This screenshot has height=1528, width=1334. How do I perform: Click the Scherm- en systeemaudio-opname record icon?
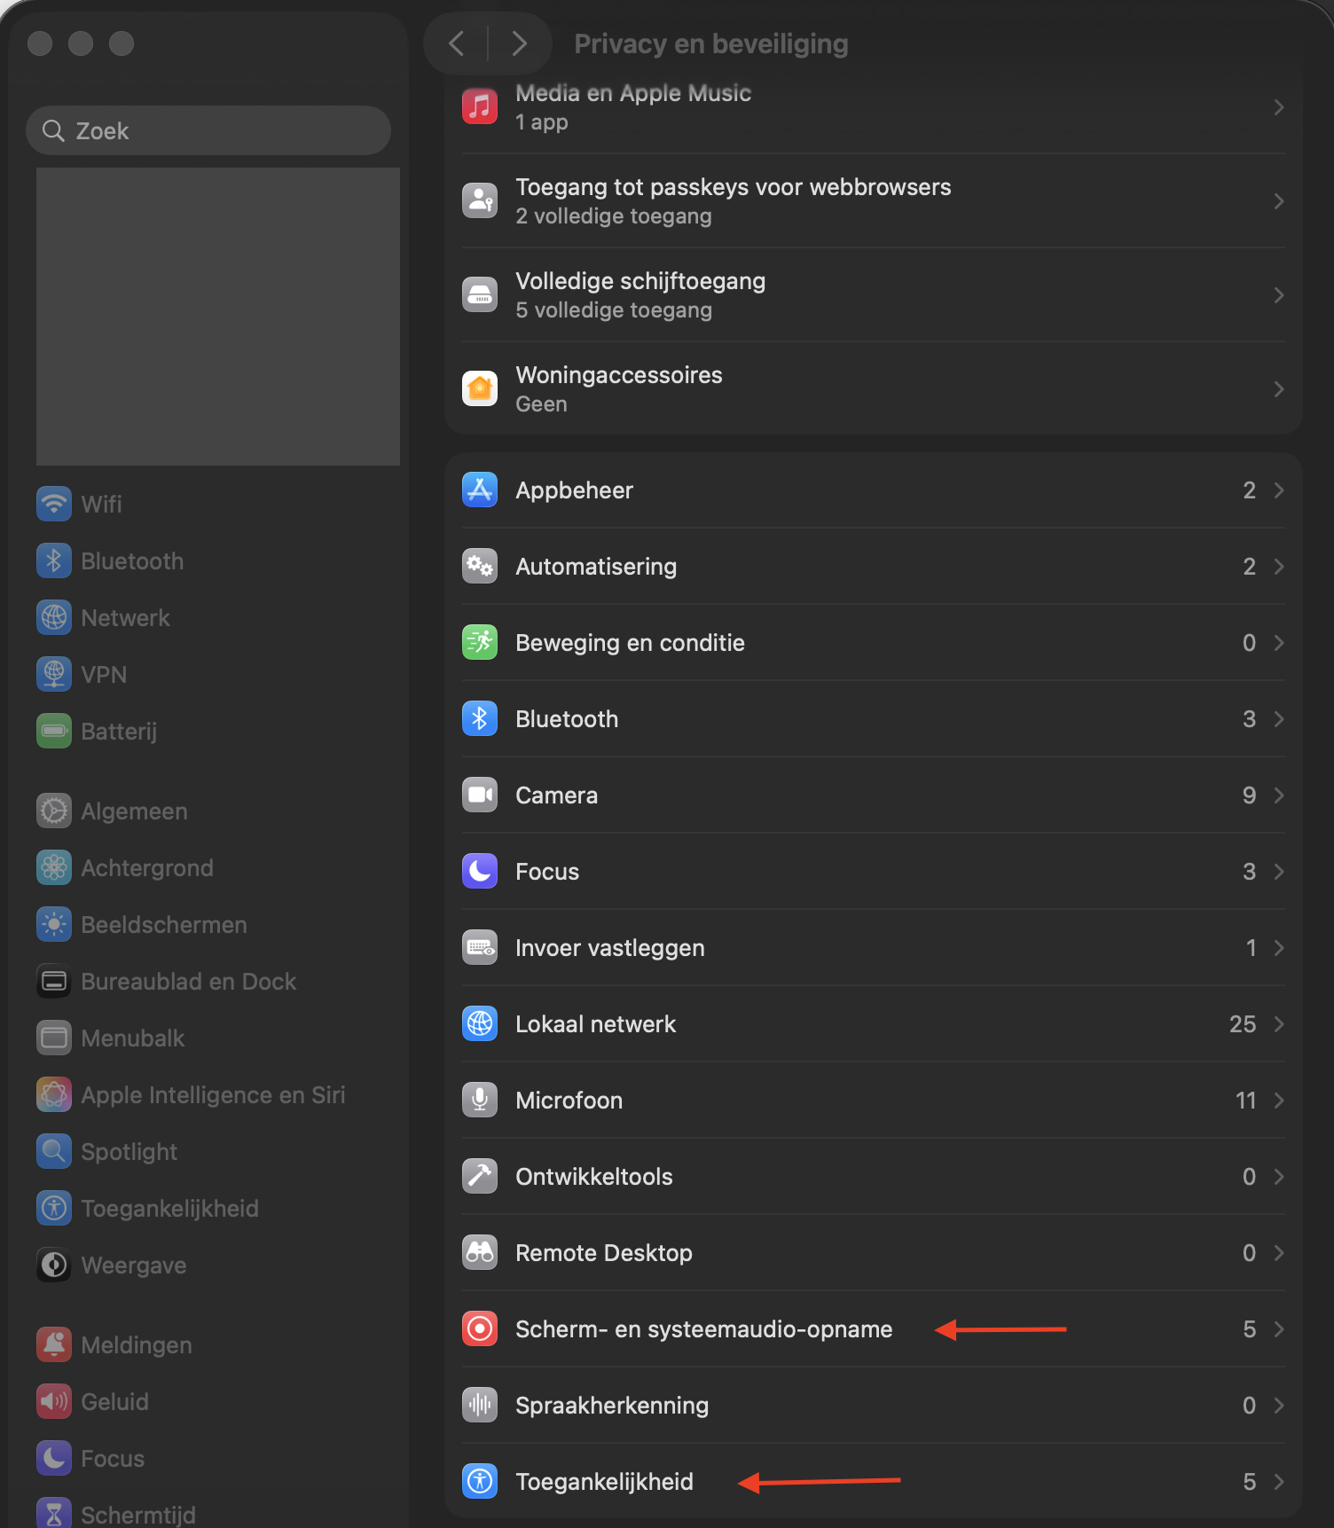pos(480,1328)
